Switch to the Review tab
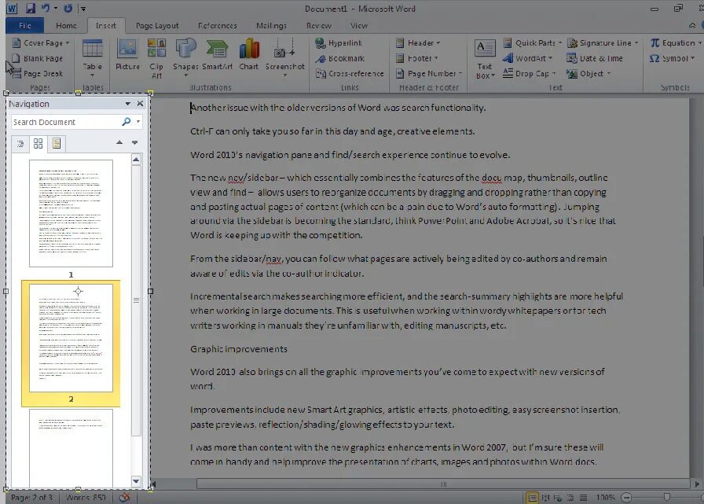The image size is (704, 504). 319,26
